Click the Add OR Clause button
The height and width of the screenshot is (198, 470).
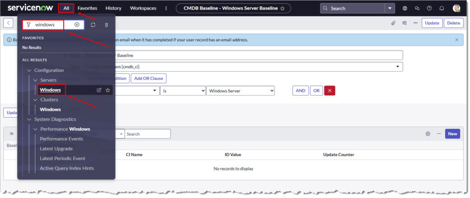pos(148,78)
